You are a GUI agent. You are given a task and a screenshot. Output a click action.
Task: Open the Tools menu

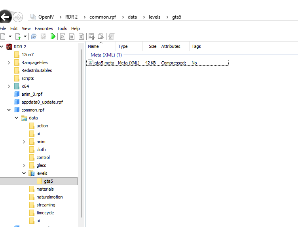(x=62, y=28)
